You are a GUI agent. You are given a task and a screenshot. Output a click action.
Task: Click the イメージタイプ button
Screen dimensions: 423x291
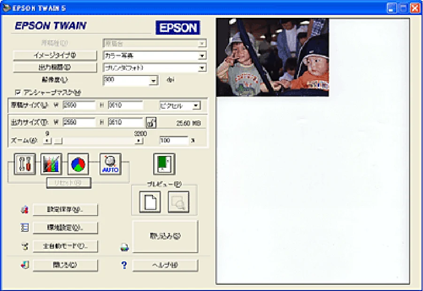coord(55,55)
